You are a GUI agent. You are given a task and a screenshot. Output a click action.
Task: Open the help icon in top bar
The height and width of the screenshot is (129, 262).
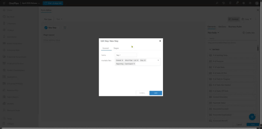point(250,3)
